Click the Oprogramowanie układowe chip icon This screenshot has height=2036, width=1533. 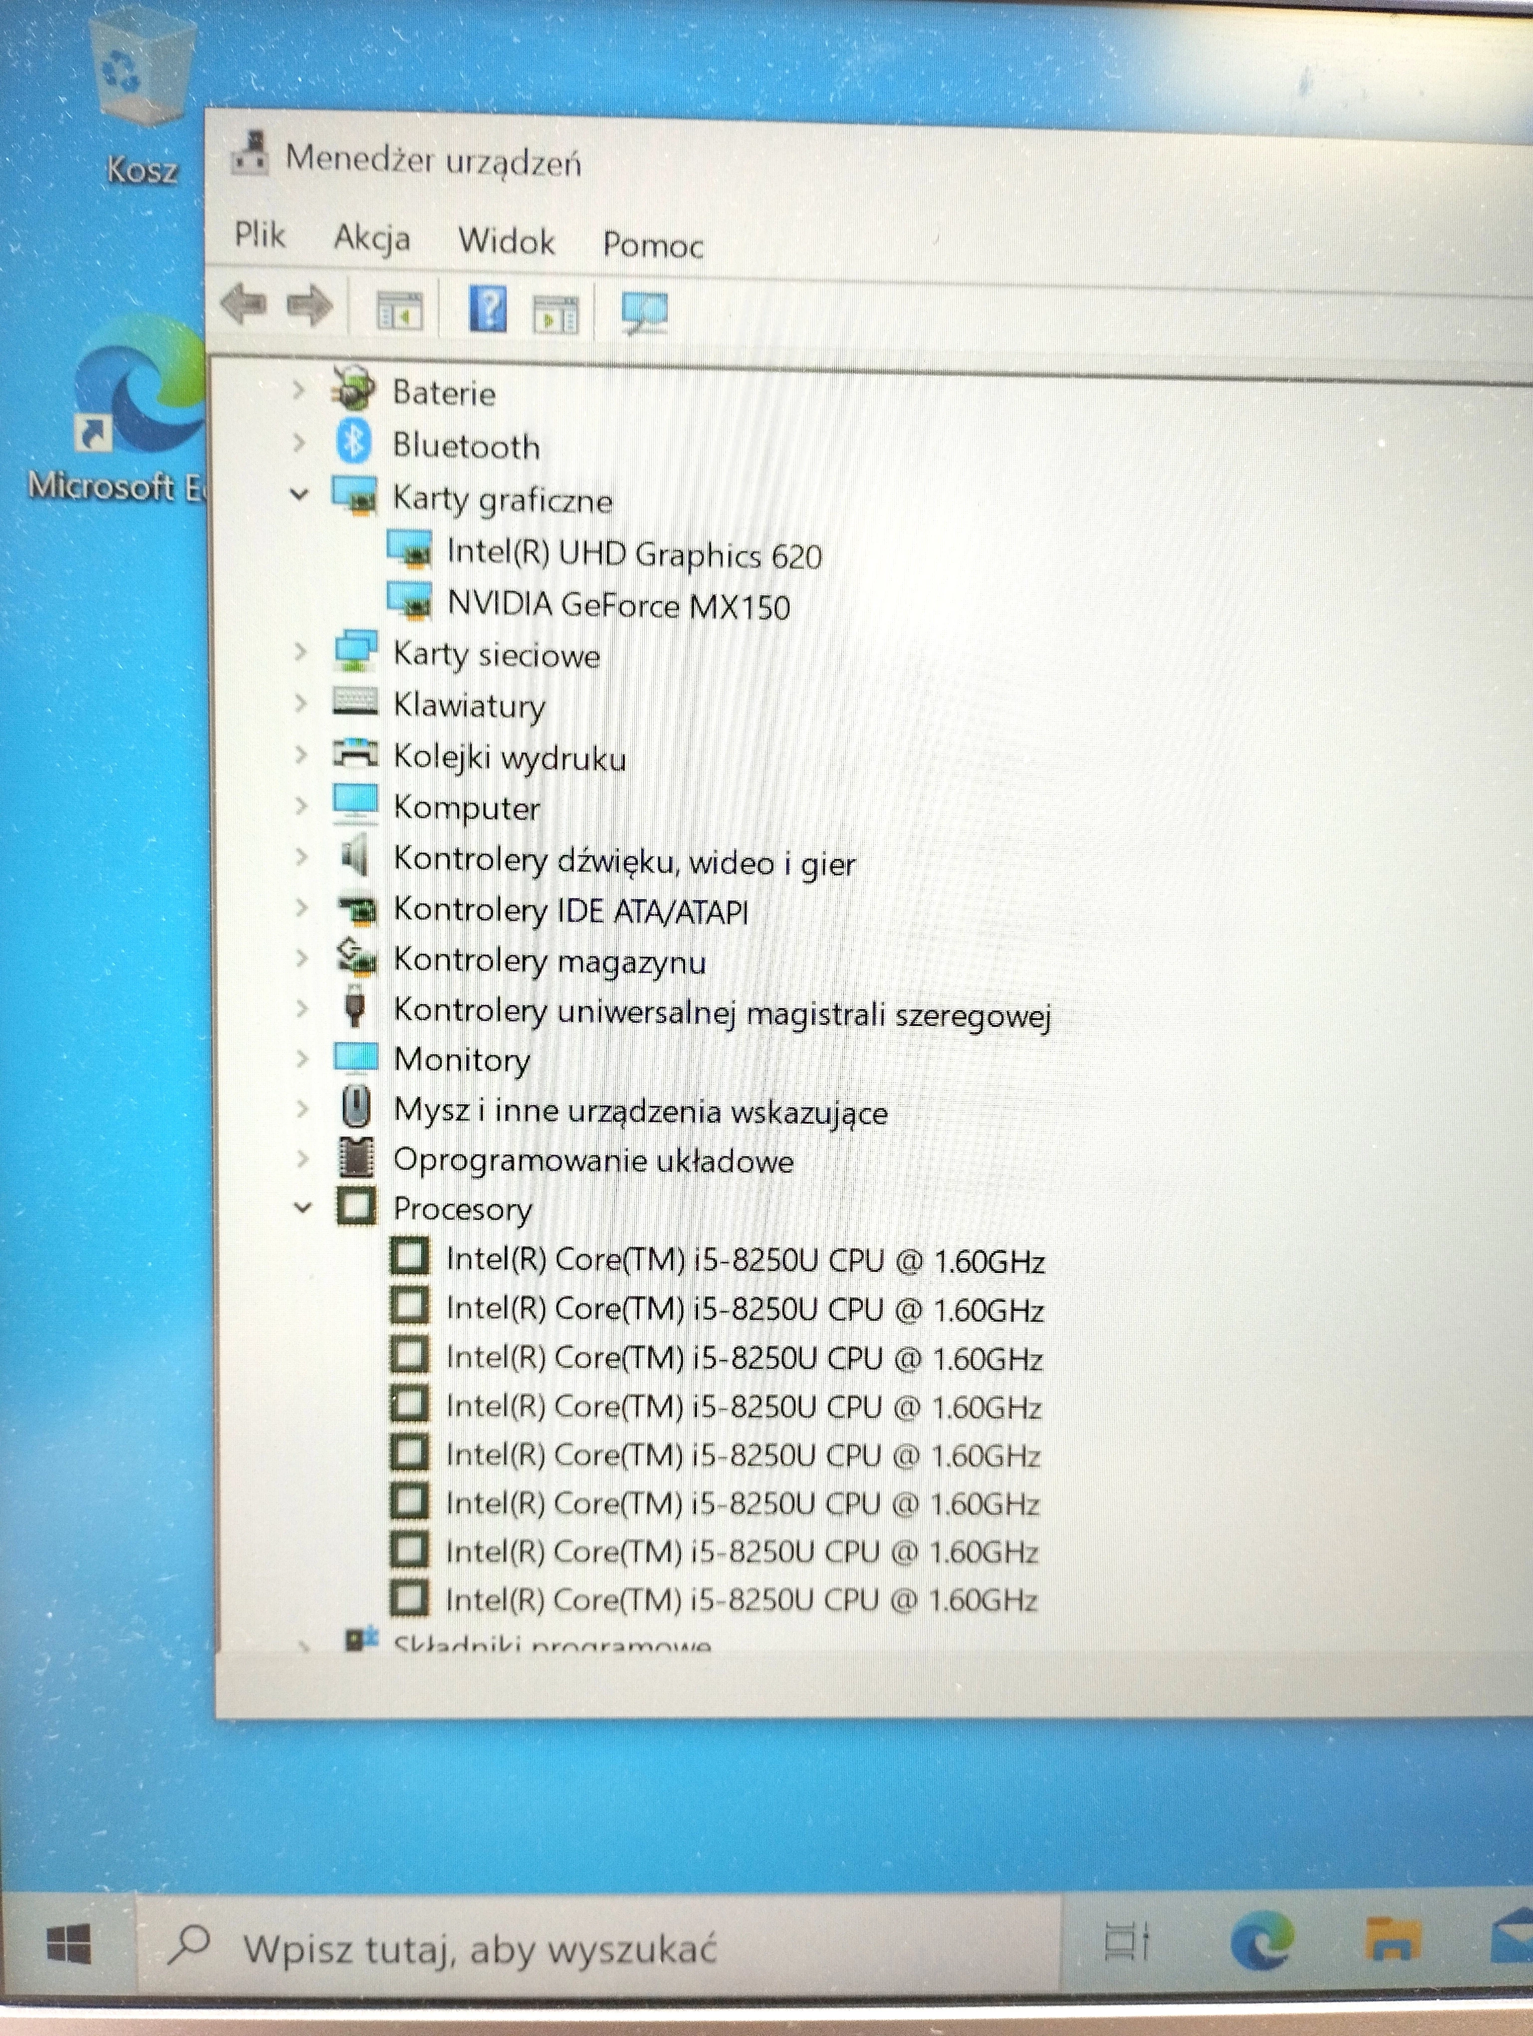coord(357,1157)
